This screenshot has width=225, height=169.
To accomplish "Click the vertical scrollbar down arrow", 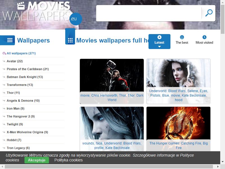I will click(x=222, y=162).
